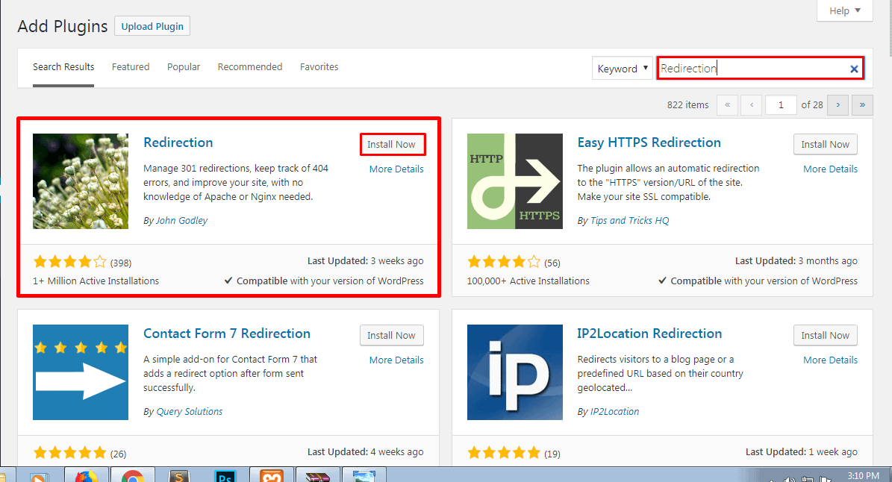Click '1+ Million Active Installations' text

coord(96,281)
